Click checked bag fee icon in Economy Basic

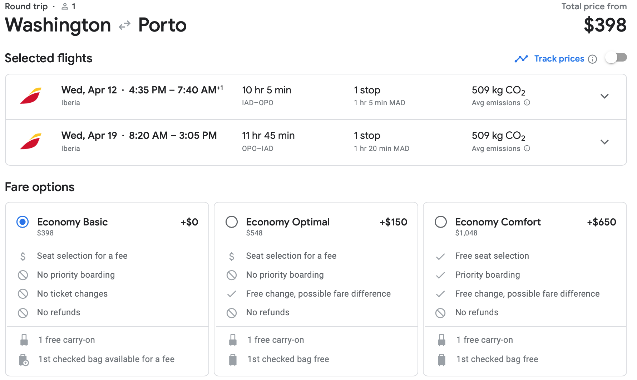point(24,360)
